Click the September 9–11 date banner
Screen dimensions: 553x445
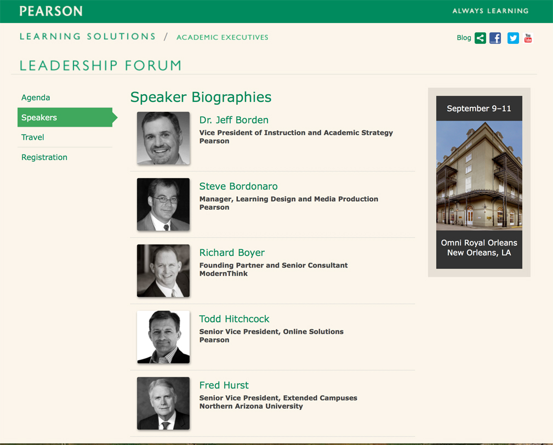479,109
